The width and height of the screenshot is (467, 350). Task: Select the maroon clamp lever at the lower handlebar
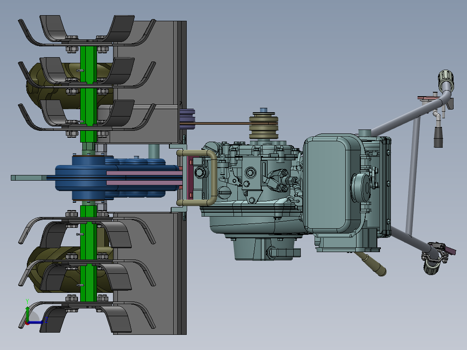[450, 250]
